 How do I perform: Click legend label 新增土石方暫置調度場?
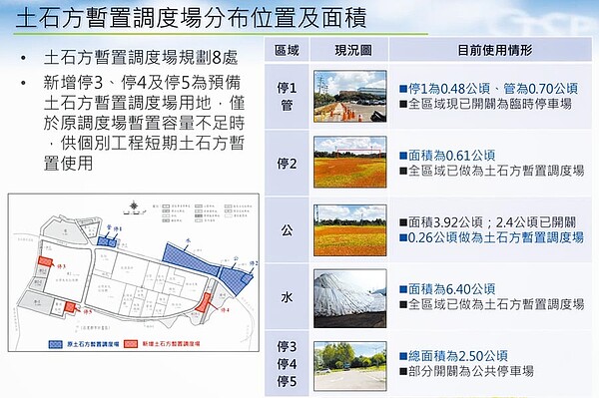pos(171,344)
